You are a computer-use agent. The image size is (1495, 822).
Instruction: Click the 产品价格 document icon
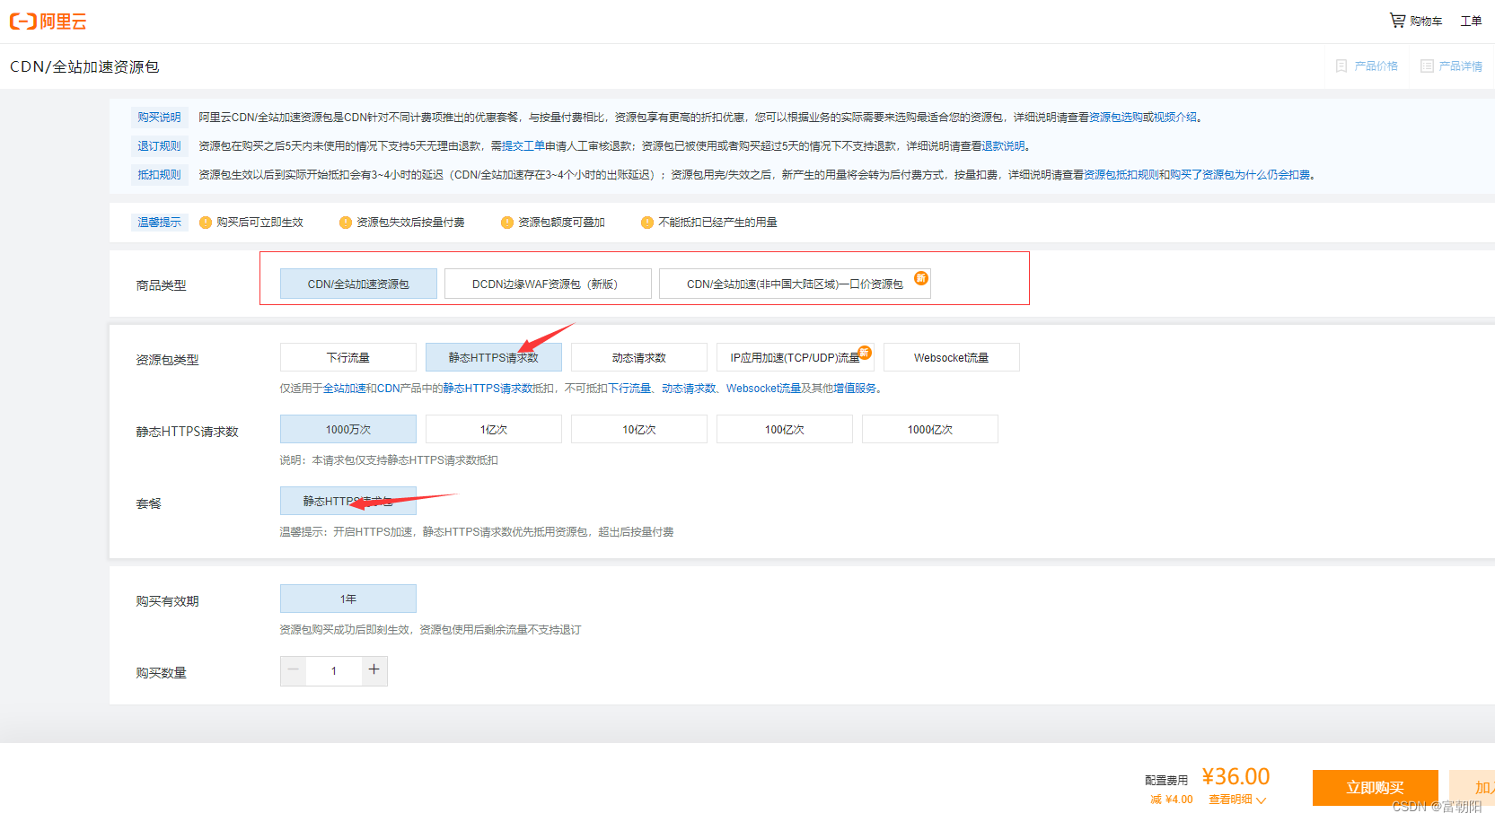point(1341,66)
